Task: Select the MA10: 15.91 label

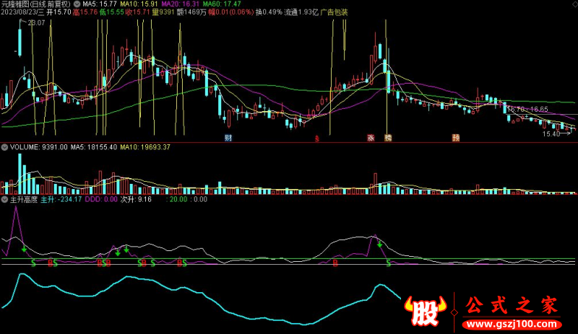Action: click(139, 4)
